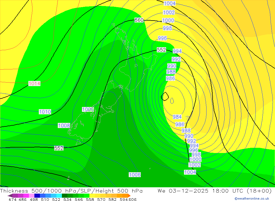Click the 1004 label below the lower 1002 label
This screenshot has width=275, height=201.
click(190, 172)
